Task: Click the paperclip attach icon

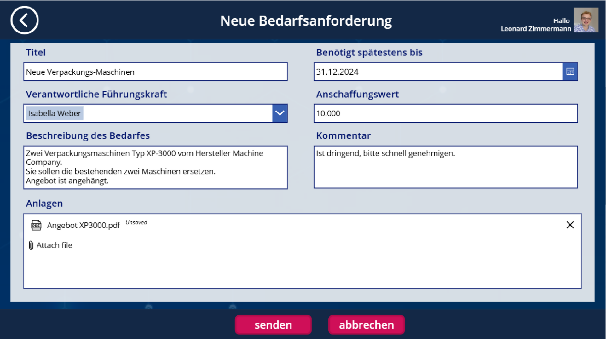Action: click(31, 246)
